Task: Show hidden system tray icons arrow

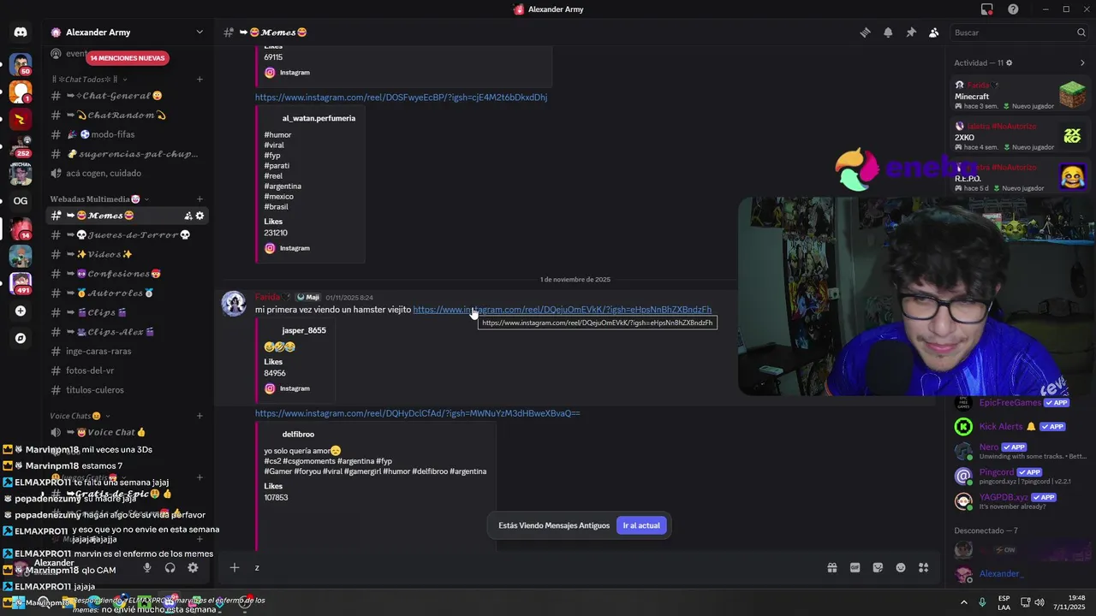Action: (963, 602)
